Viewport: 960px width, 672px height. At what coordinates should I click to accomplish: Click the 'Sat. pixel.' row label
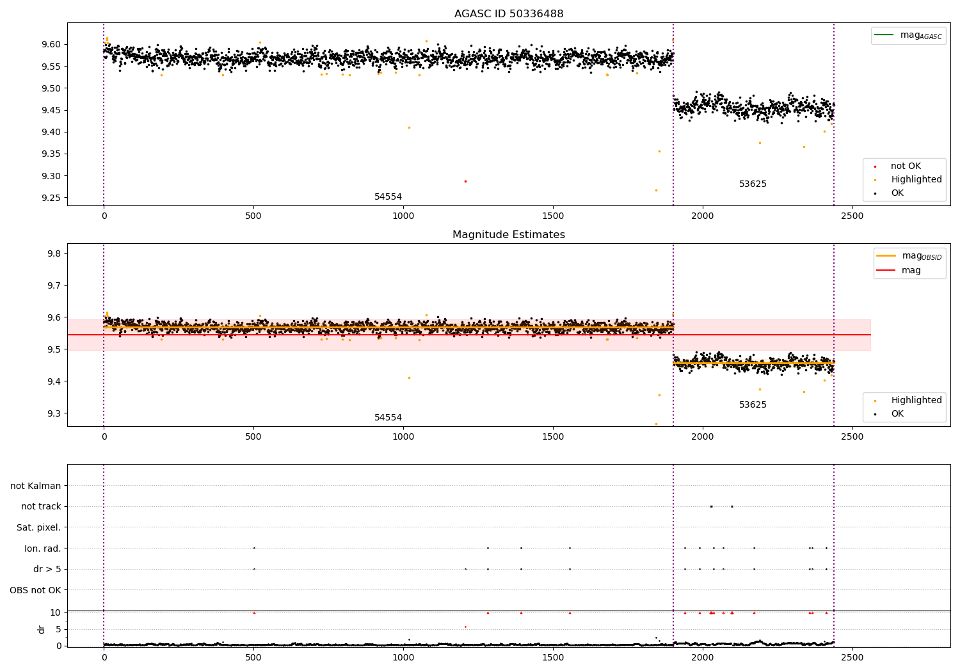click(x=38, y=528)
